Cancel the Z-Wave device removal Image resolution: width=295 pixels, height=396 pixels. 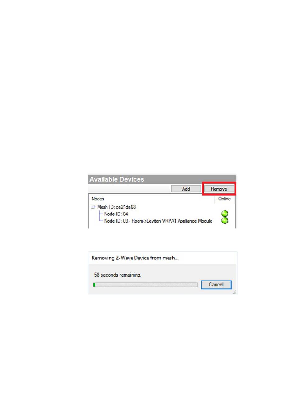(216, 285)
